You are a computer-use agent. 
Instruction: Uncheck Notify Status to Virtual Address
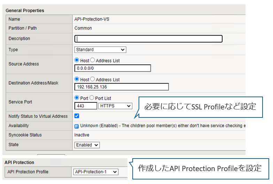coord(77,116)
